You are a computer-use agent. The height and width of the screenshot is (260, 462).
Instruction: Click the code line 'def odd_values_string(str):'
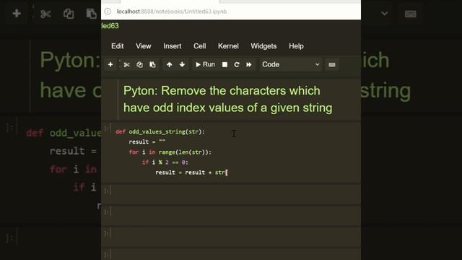[160, 131]
